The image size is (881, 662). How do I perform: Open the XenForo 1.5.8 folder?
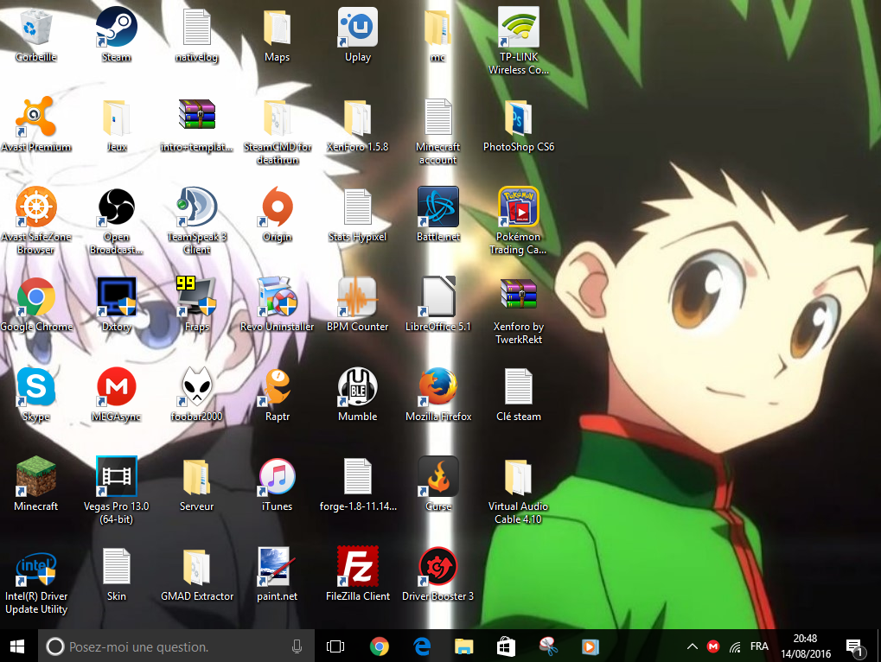pyautogui.click(x=358, y=117)
